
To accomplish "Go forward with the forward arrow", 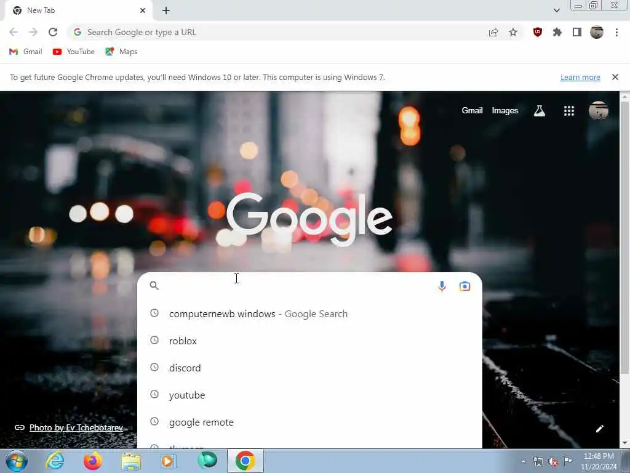I will 33,32.
